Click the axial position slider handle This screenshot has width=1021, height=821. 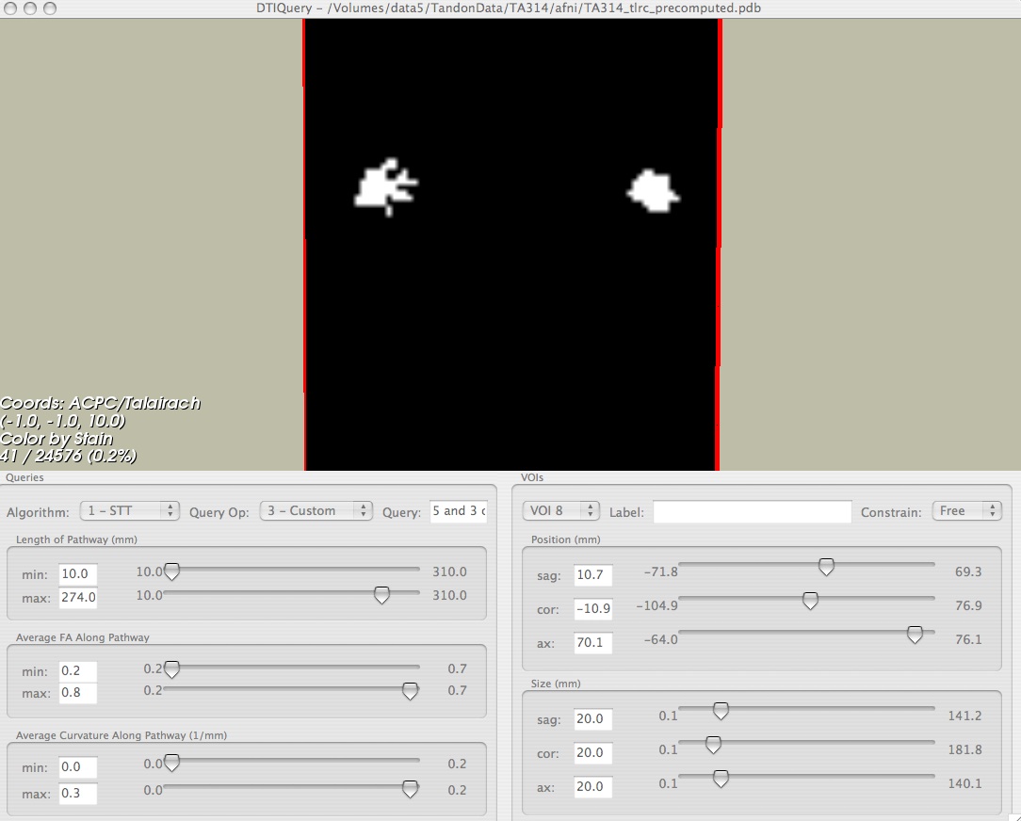pyautogui.click(x=914, y=636)
